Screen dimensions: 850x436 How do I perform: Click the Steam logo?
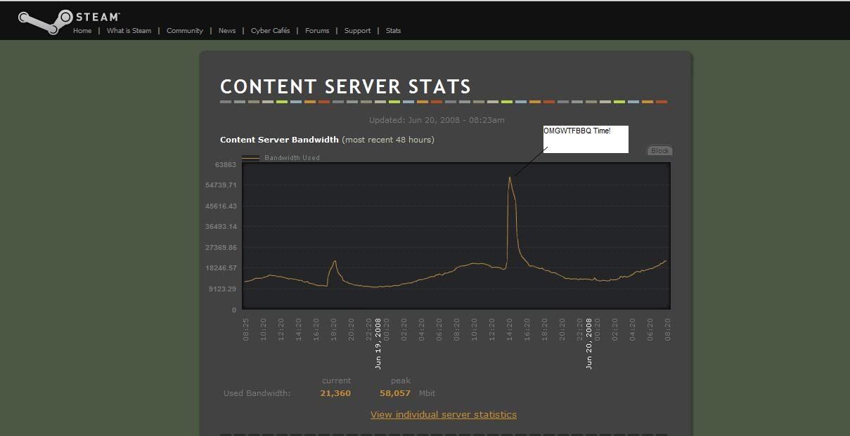click(x=69, y=18)
